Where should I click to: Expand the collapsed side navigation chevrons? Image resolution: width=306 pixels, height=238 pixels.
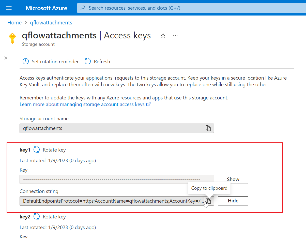tap(6, 58)
